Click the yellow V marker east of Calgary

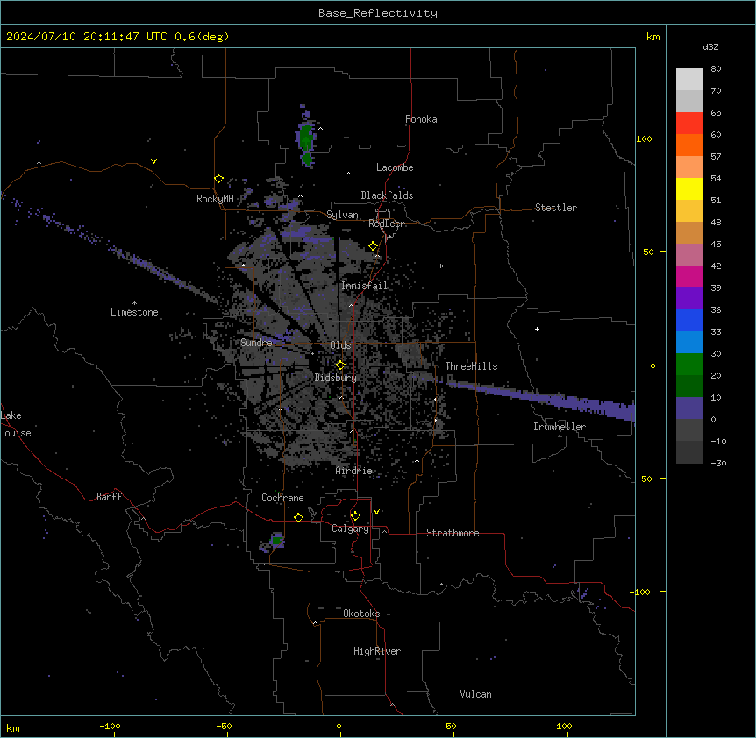[x=376, y=512]
